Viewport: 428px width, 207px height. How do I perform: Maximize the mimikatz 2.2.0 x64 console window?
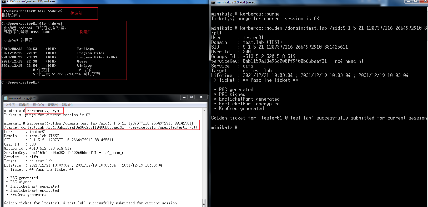tap(416, 1)
